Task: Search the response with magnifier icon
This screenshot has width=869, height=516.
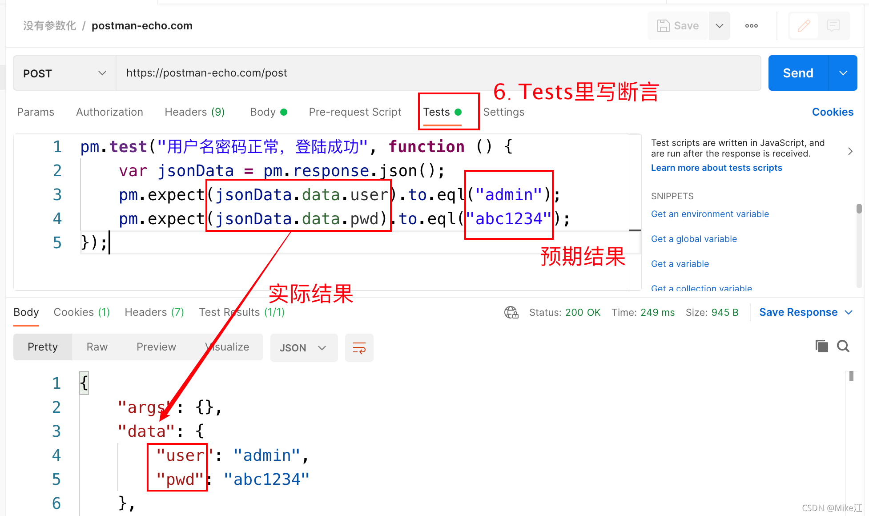Action: [843, 346]
